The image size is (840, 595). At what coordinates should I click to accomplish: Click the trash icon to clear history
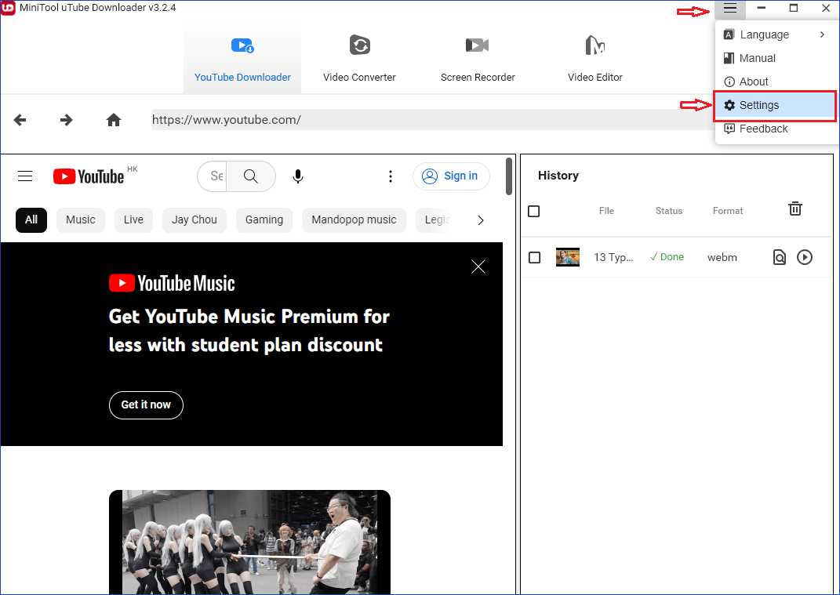[795, 209]
